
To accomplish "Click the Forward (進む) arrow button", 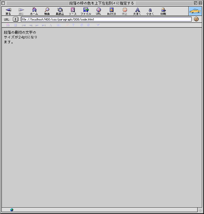I will click(21, 11).
